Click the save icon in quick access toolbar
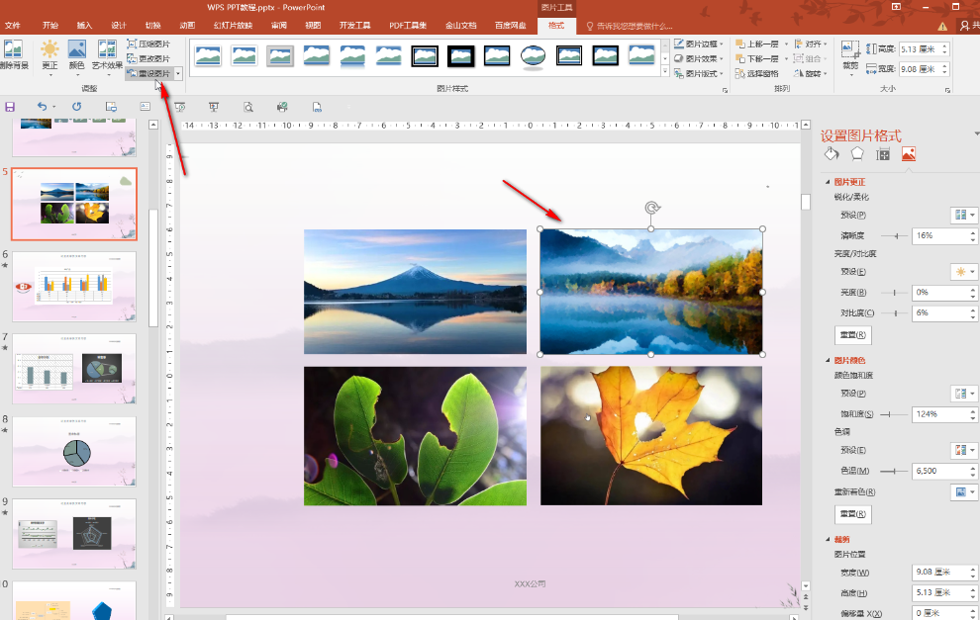Screen dimensions: 980x620 pos(9,107)
